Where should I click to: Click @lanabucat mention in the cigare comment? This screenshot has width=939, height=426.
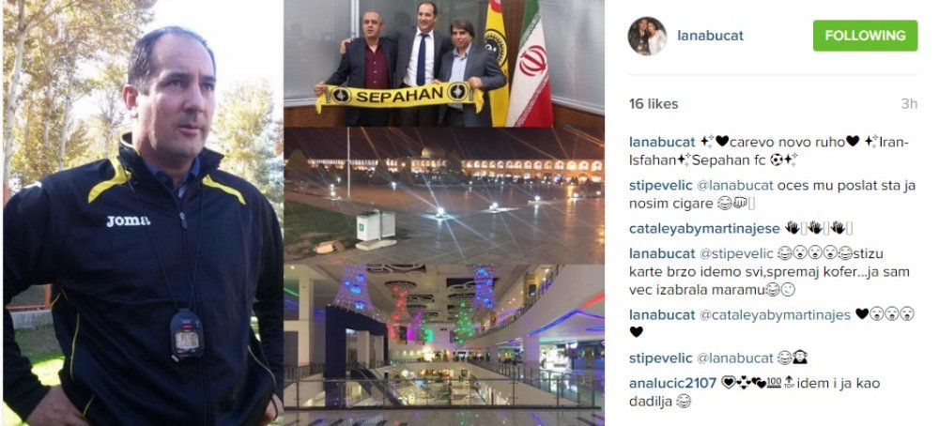733,186
